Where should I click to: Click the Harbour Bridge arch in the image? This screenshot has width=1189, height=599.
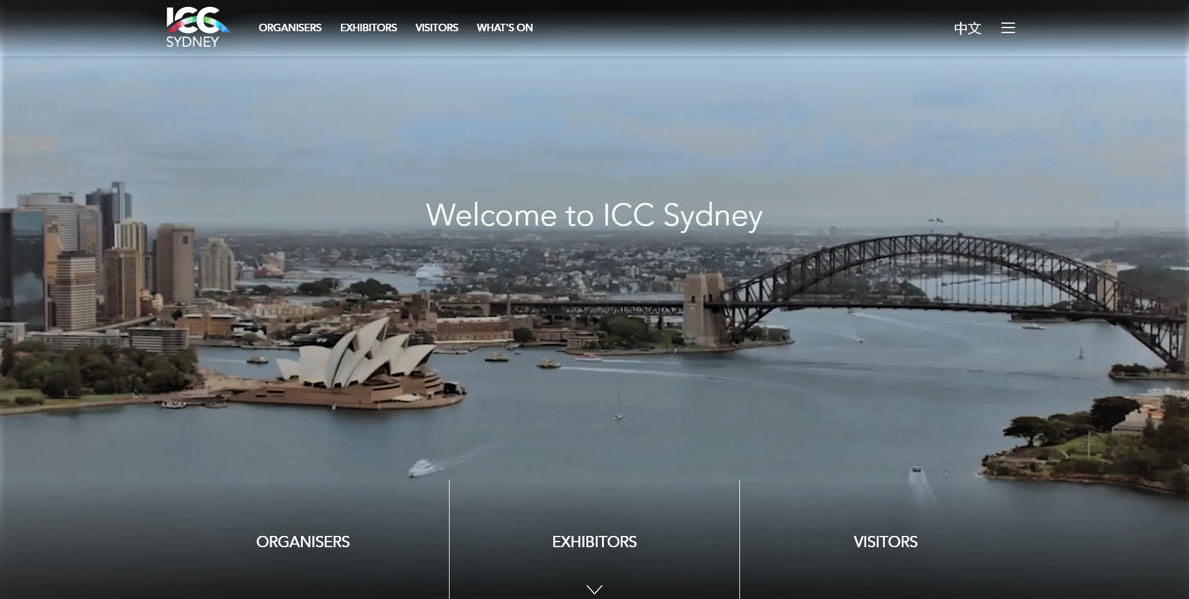pos(937,250)
